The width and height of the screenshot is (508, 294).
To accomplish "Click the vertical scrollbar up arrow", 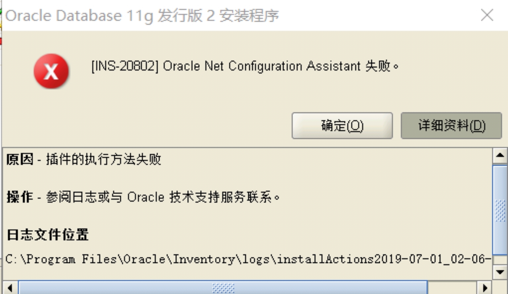I will (500, 156).
